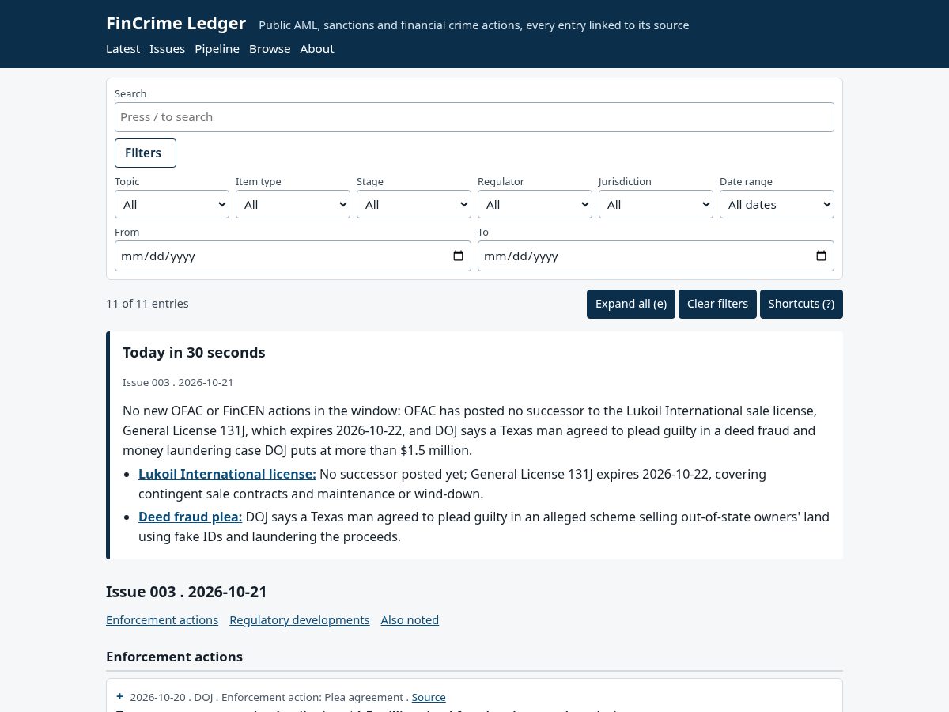Expand the 2026-10-20 DOJ entry plus icon
The height and width of the screenshot is (712, 949).
coord(119,696)
